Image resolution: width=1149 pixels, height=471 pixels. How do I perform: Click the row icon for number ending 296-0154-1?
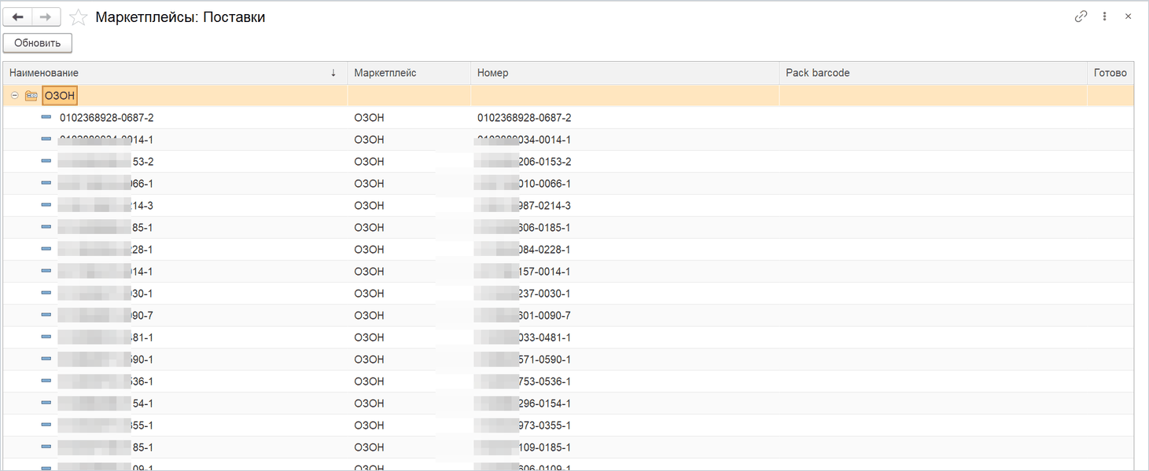pos(46,403)
